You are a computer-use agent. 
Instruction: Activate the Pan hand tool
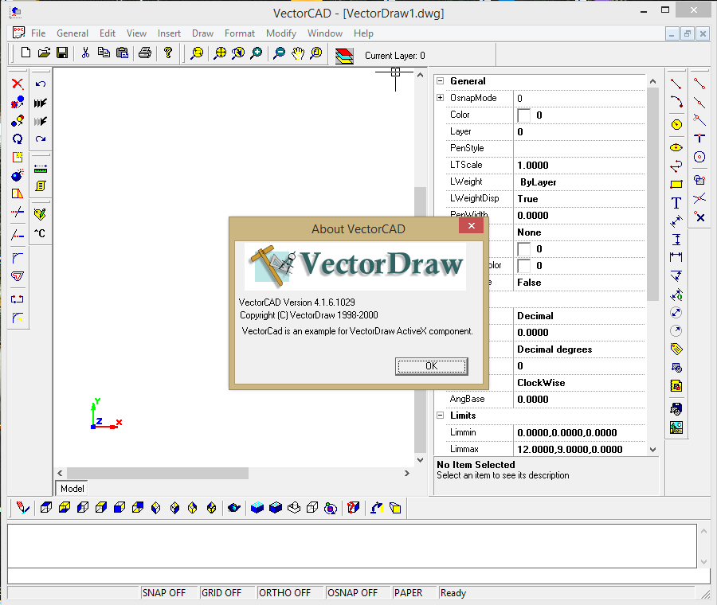[298, 53]
